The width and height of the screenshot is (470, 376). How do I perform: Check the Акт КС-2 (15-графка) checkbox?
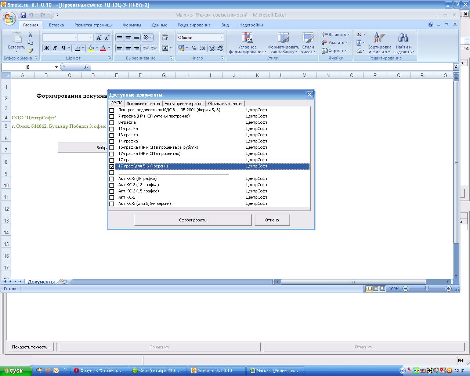click(112, 191)
